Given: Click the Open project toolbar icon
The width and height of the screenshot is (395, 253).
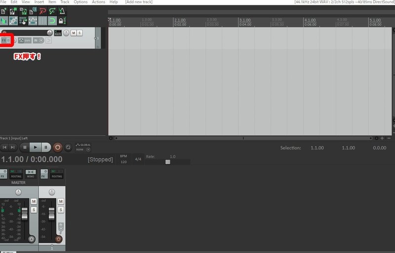Looking at the screenshot, I should pos(13,11).
